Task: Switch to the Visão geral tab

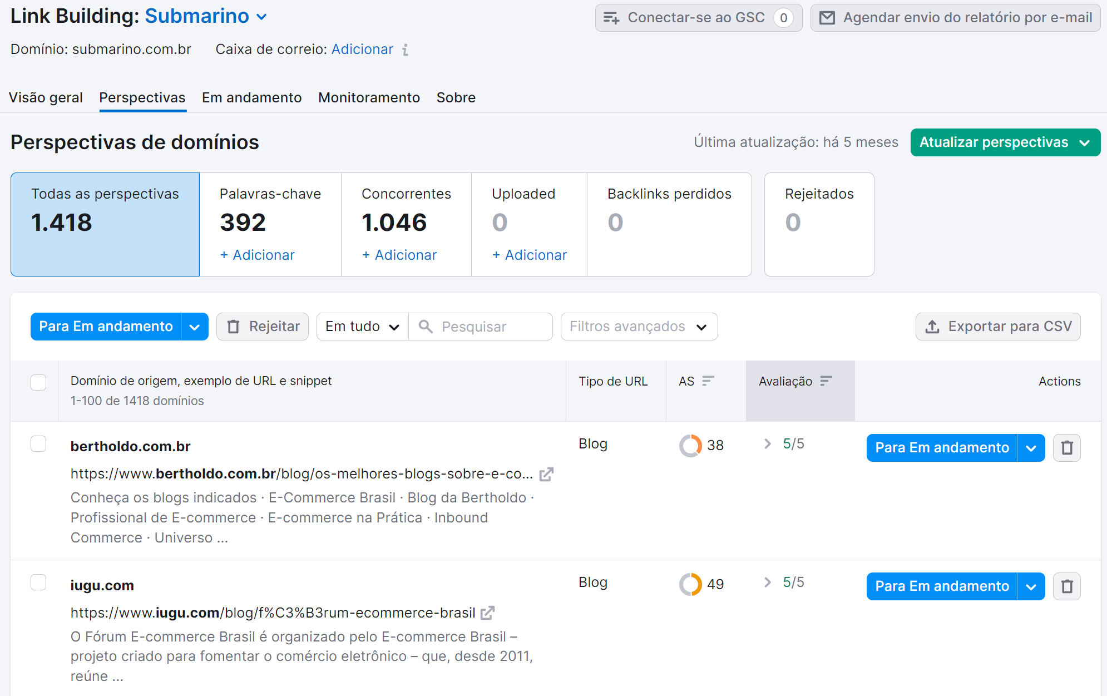Action: point(46,98)
